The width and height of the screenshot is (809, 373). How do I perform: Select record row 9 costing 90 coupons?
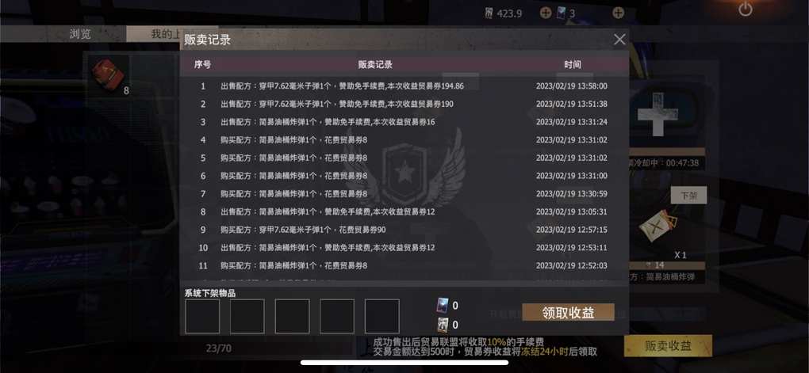click(404, 230)
